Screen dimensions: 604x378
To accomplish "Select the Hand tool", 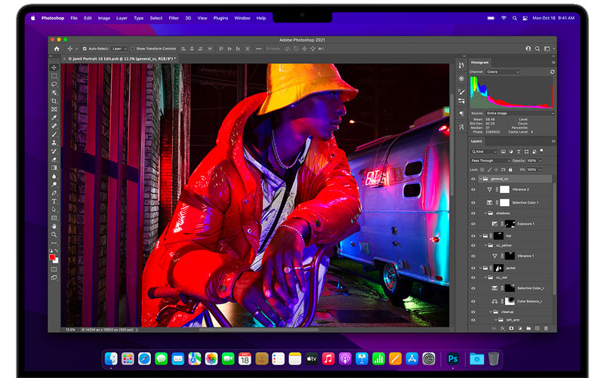I will pos(54,226).
